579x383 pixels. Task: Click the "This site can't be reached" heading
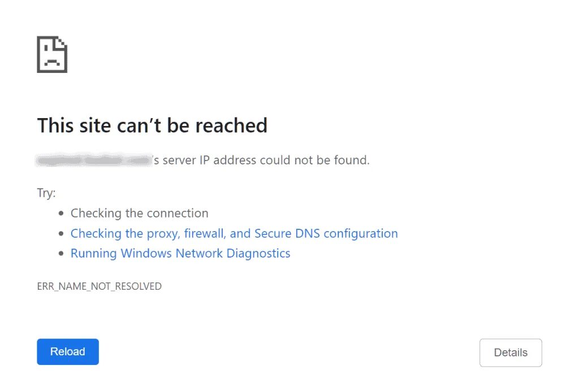coord(152,125)
